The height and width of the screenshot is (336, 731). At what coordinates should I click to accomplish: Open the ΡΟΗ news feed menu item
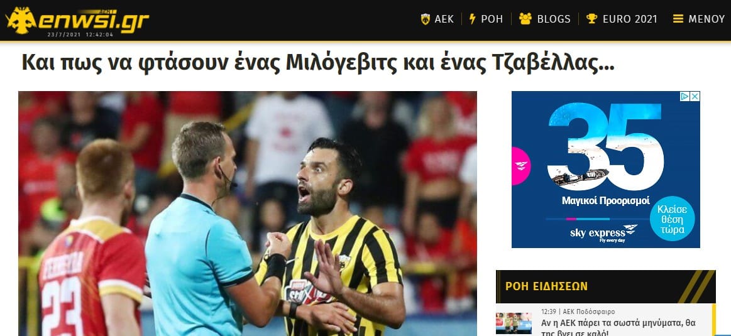click(x=492, y=19)
